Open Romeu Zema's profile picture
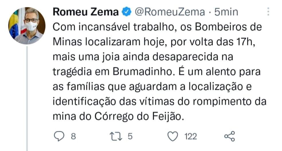Viewport: 282px width, 151px height. pyautogui.click(x=27, y=25)
